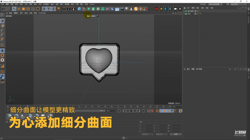Toggle Y axis lock

[x=49, y=9]
